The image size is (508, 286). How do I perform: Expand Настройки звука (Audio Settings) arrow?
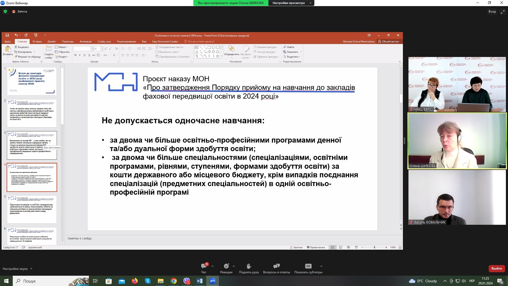coord(31,269)
